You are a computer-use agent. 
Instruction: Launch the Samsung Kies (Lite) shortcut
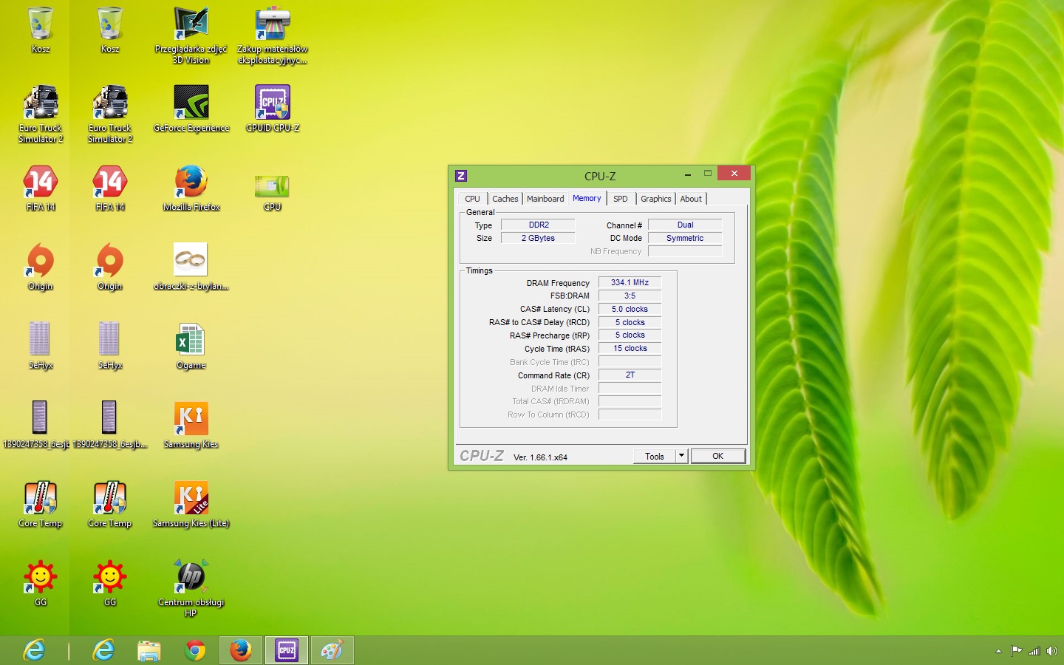tap(191, 499)
